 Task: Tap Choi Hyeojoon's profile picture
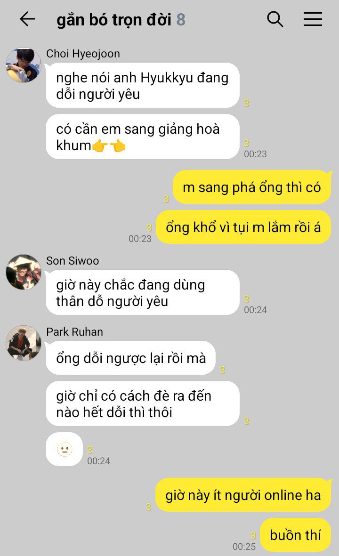(x=24, y=65)
